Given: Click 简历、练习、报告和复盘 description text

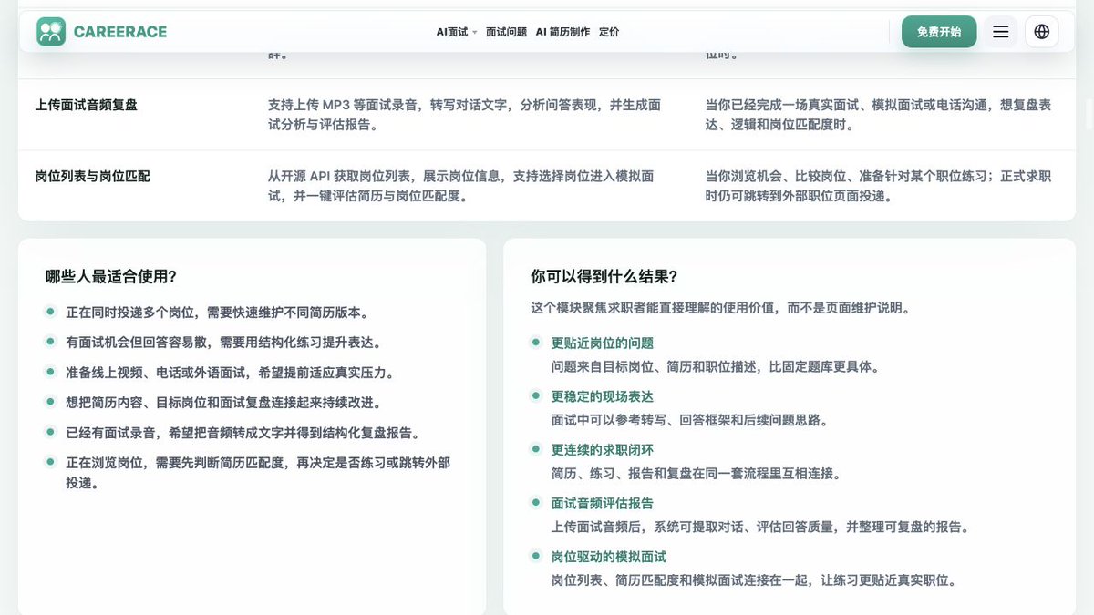Looking at the screenshot, I should [697, 474].
